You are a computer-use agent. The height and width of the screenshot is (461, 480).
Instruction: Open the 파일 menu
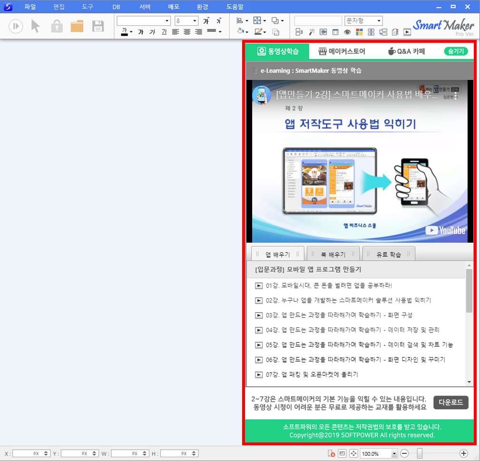pos(30,7)
